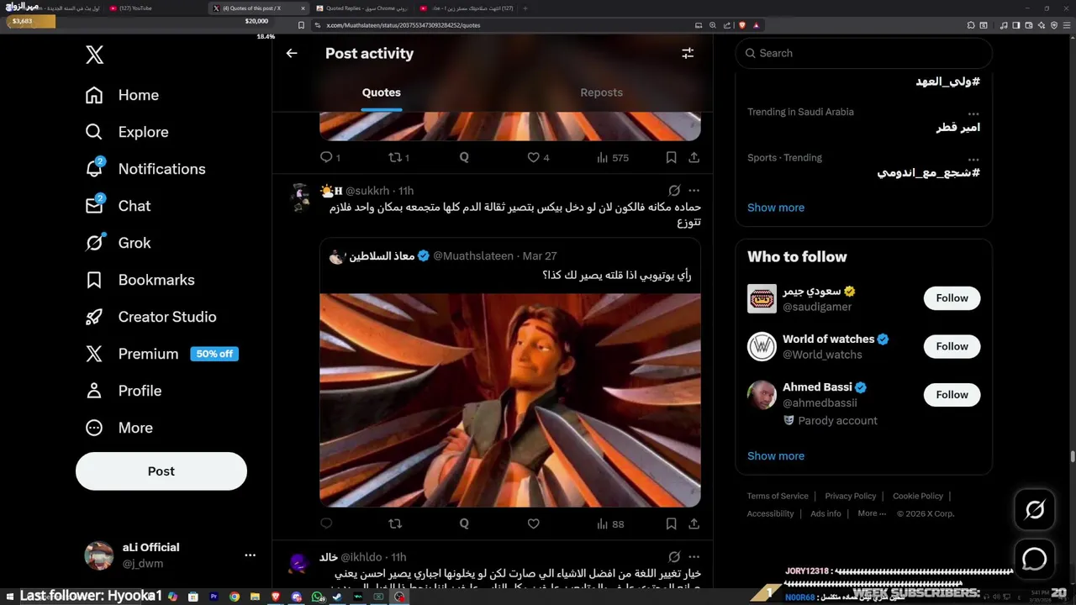1076x605 pixels.
Task: Share @sukkrh's quote post
Action: (x=694, y=523)
